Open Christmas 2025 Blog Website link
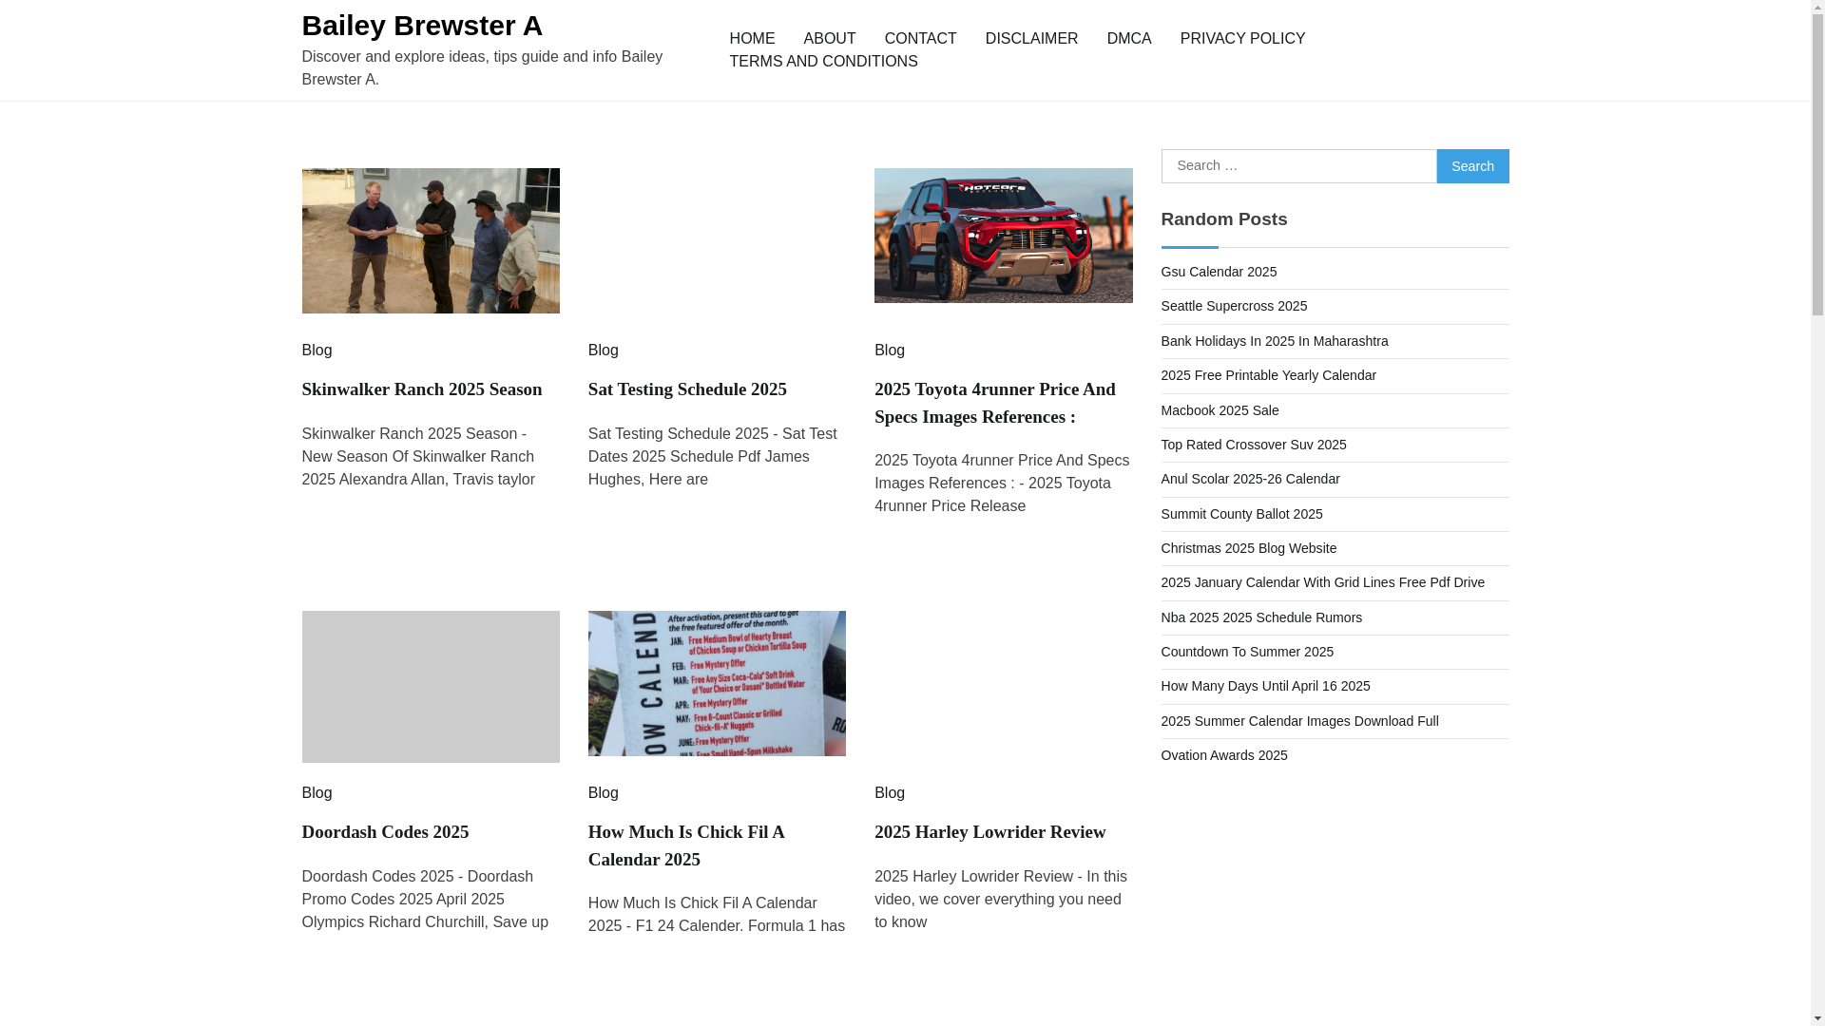Image resolution: width=1825 pixels, height=1026 pixels. click(1248, 548)
